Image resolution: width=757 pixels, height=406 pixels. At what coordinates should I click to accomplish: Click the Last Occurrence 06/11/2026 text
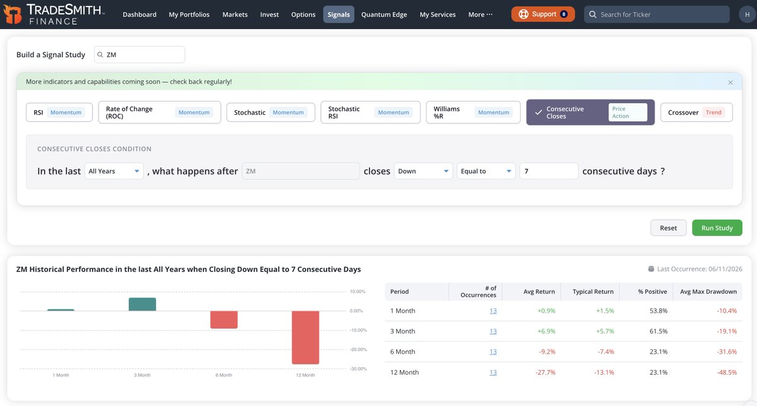click(700, 269)
